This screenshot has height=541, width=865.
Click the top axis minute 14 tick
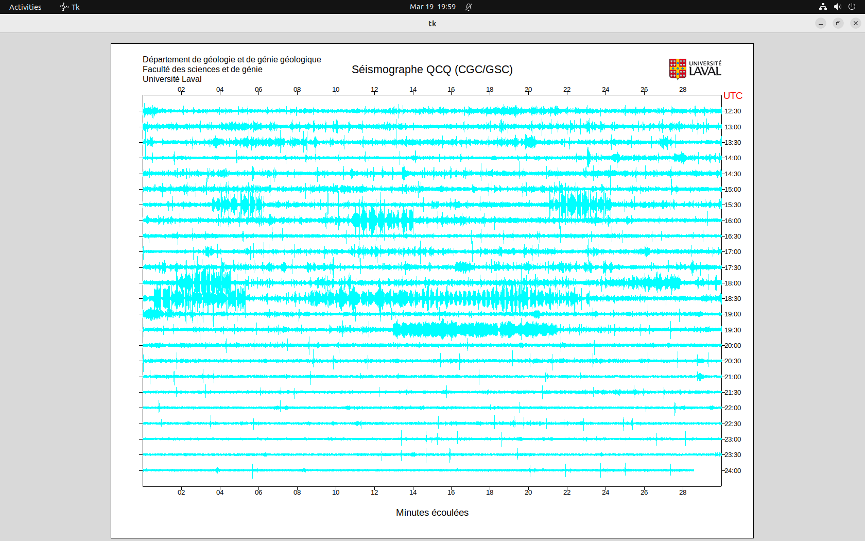click(x=413, y=90)
